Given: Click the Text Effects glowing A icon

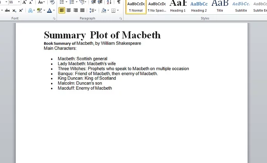Looking at the screenshot, I should click(x=30, y=10).
